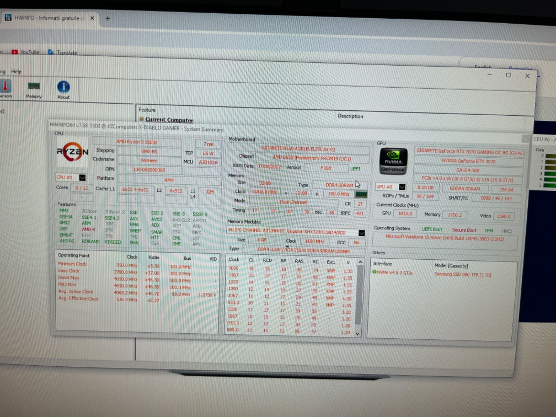556x417 pixels.
Task: Click the HWiNFO tab favicon
Action: [x=8, y=18]
